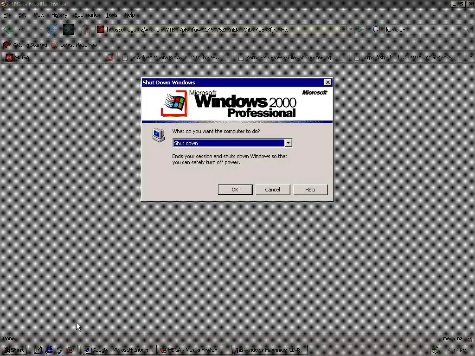Screen dimensions: 475x356
Task: Switch to Google - Microsoft Internet Explorer taskbar button
Action: point(119,350)
